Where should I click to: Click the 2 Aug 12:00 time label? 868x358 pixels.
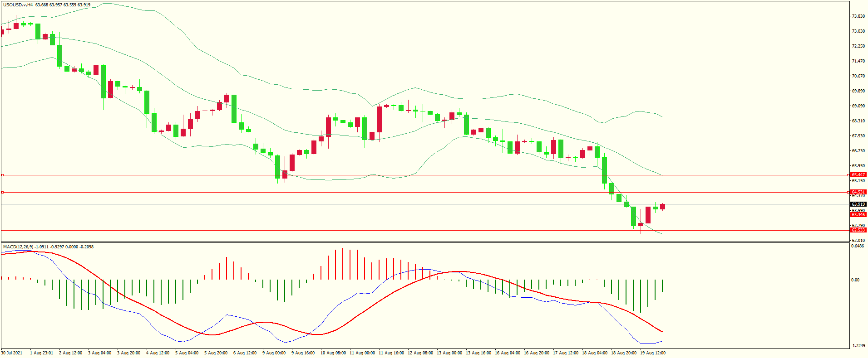coord(70,353)
